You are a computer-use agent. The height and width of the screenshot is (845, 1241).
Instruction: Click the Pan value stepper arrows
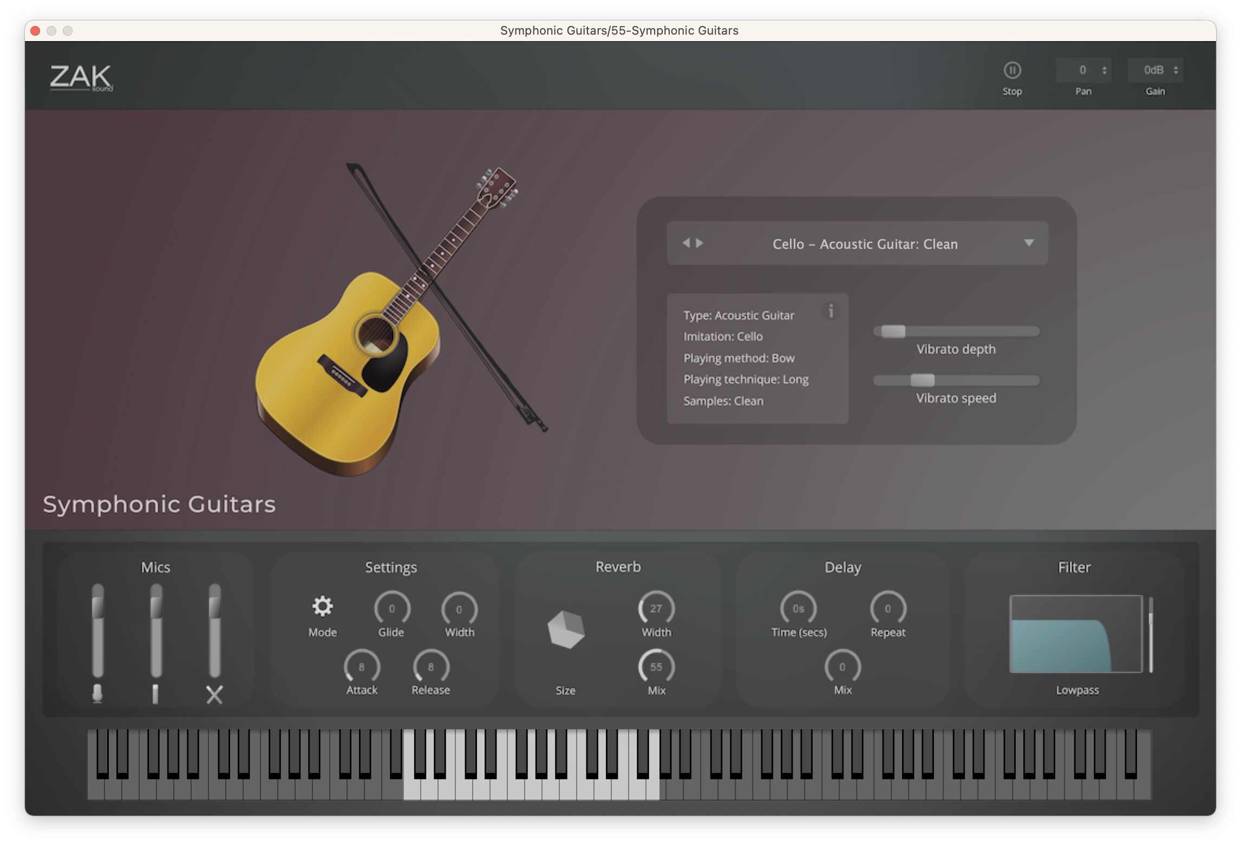pos(1104,70)
